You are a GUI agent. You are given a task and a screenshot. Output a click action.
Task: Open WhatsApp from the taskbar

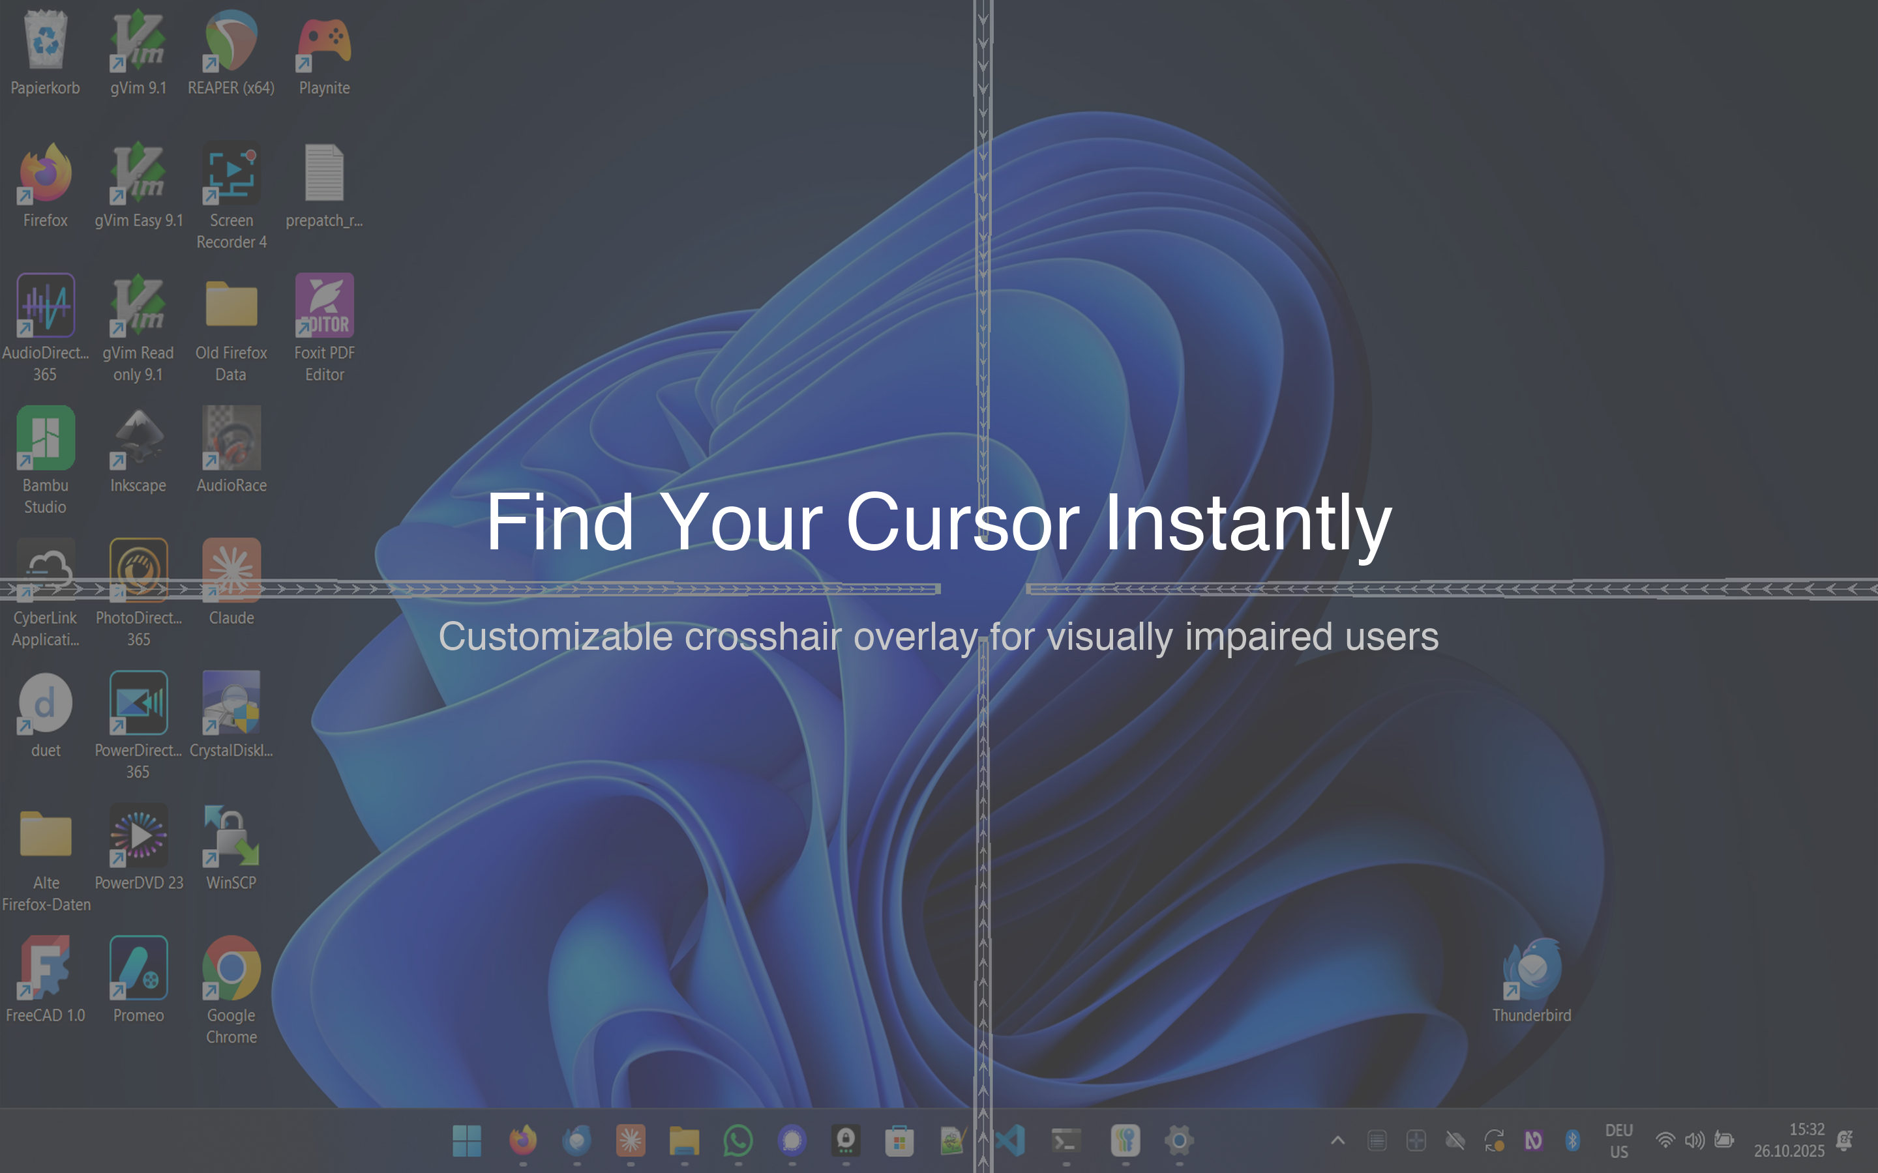738,1140
